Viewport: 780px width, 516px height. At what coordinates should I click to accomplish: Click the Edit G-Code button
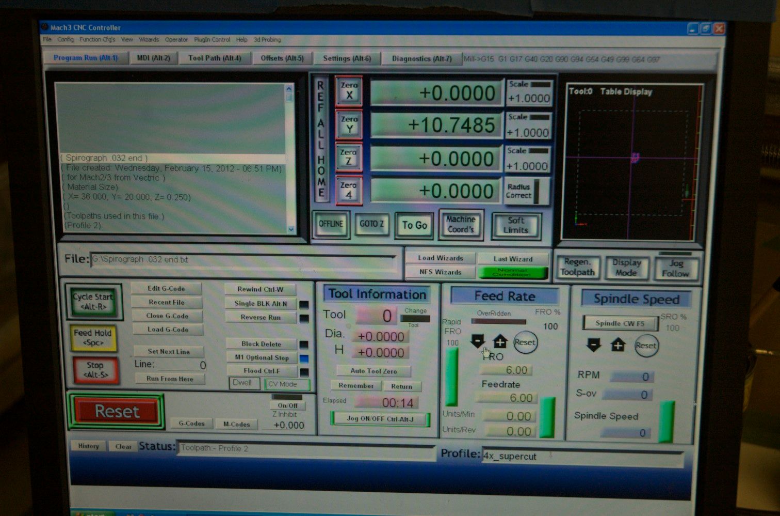(166, 289)
